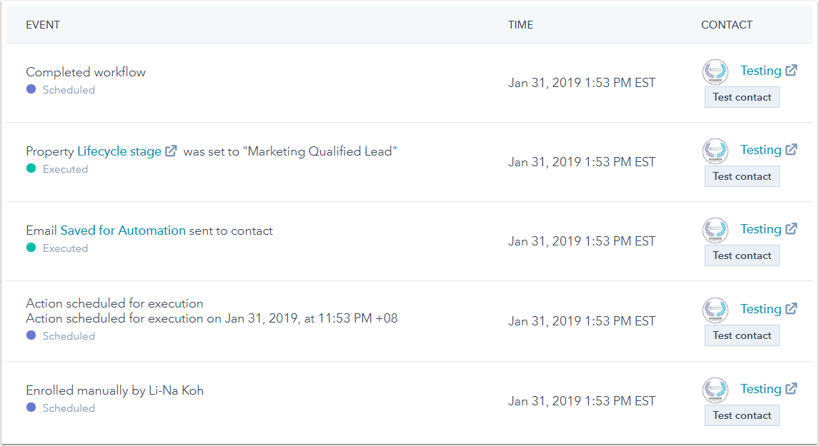Click contact avatar in Email sent row
This screenshot has width=819, height=446.
click(715, 230)
